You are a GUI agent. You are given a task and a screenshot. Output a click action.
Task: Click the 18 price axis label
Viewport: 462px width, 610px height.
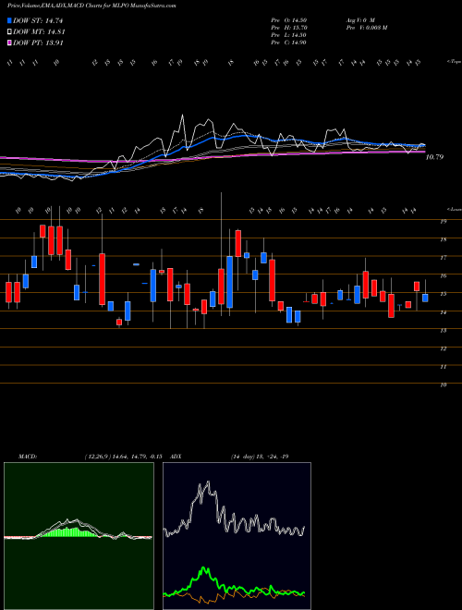(x=443, y=239)
